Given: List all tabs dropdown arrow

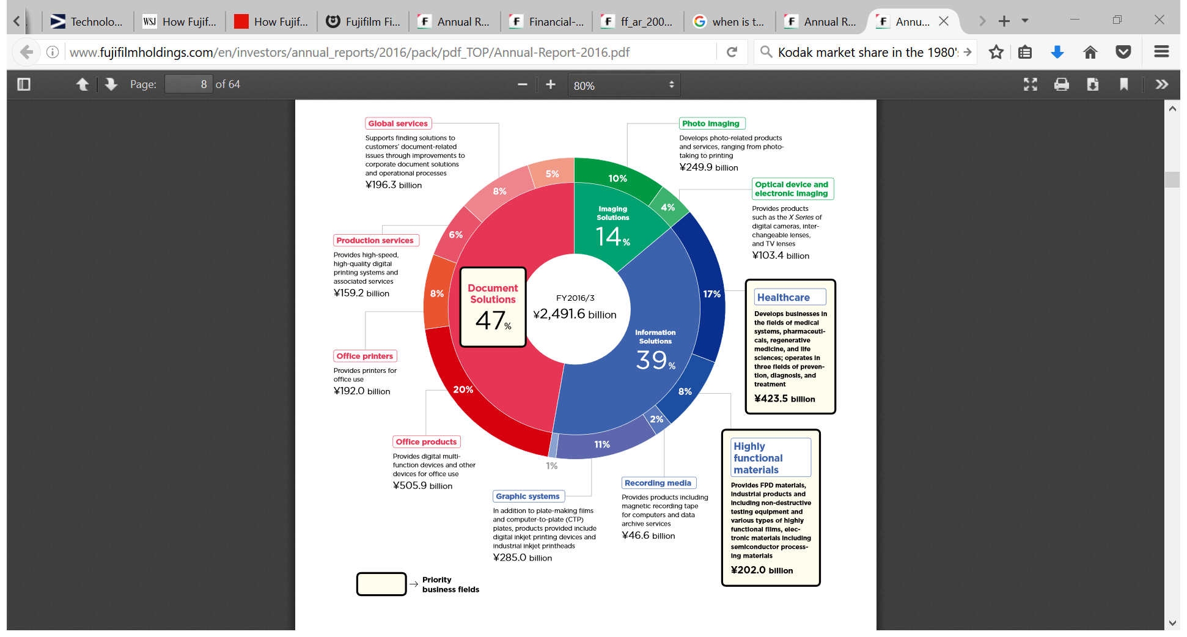Looking at the screenshot, I should (1025, 21).
